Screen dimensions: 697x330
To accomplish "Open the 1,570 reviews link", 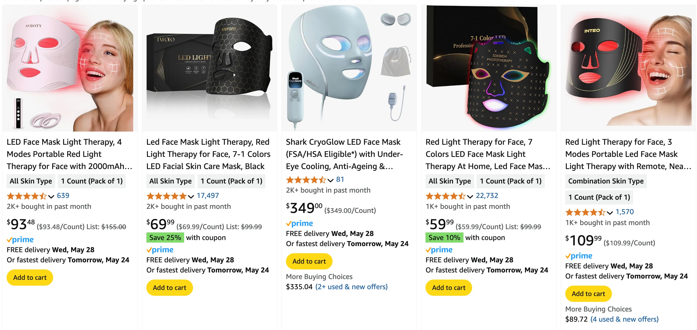I will point(625,212).
